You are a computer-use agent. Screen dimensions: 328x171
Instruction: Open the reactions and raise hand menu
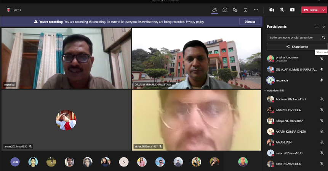pyautogui.click(x=235, y=10)
